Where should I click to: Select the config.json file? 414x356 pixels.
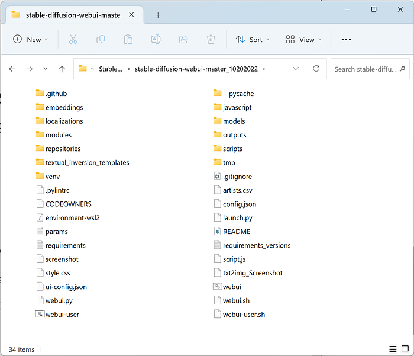[x=235, y=204]
